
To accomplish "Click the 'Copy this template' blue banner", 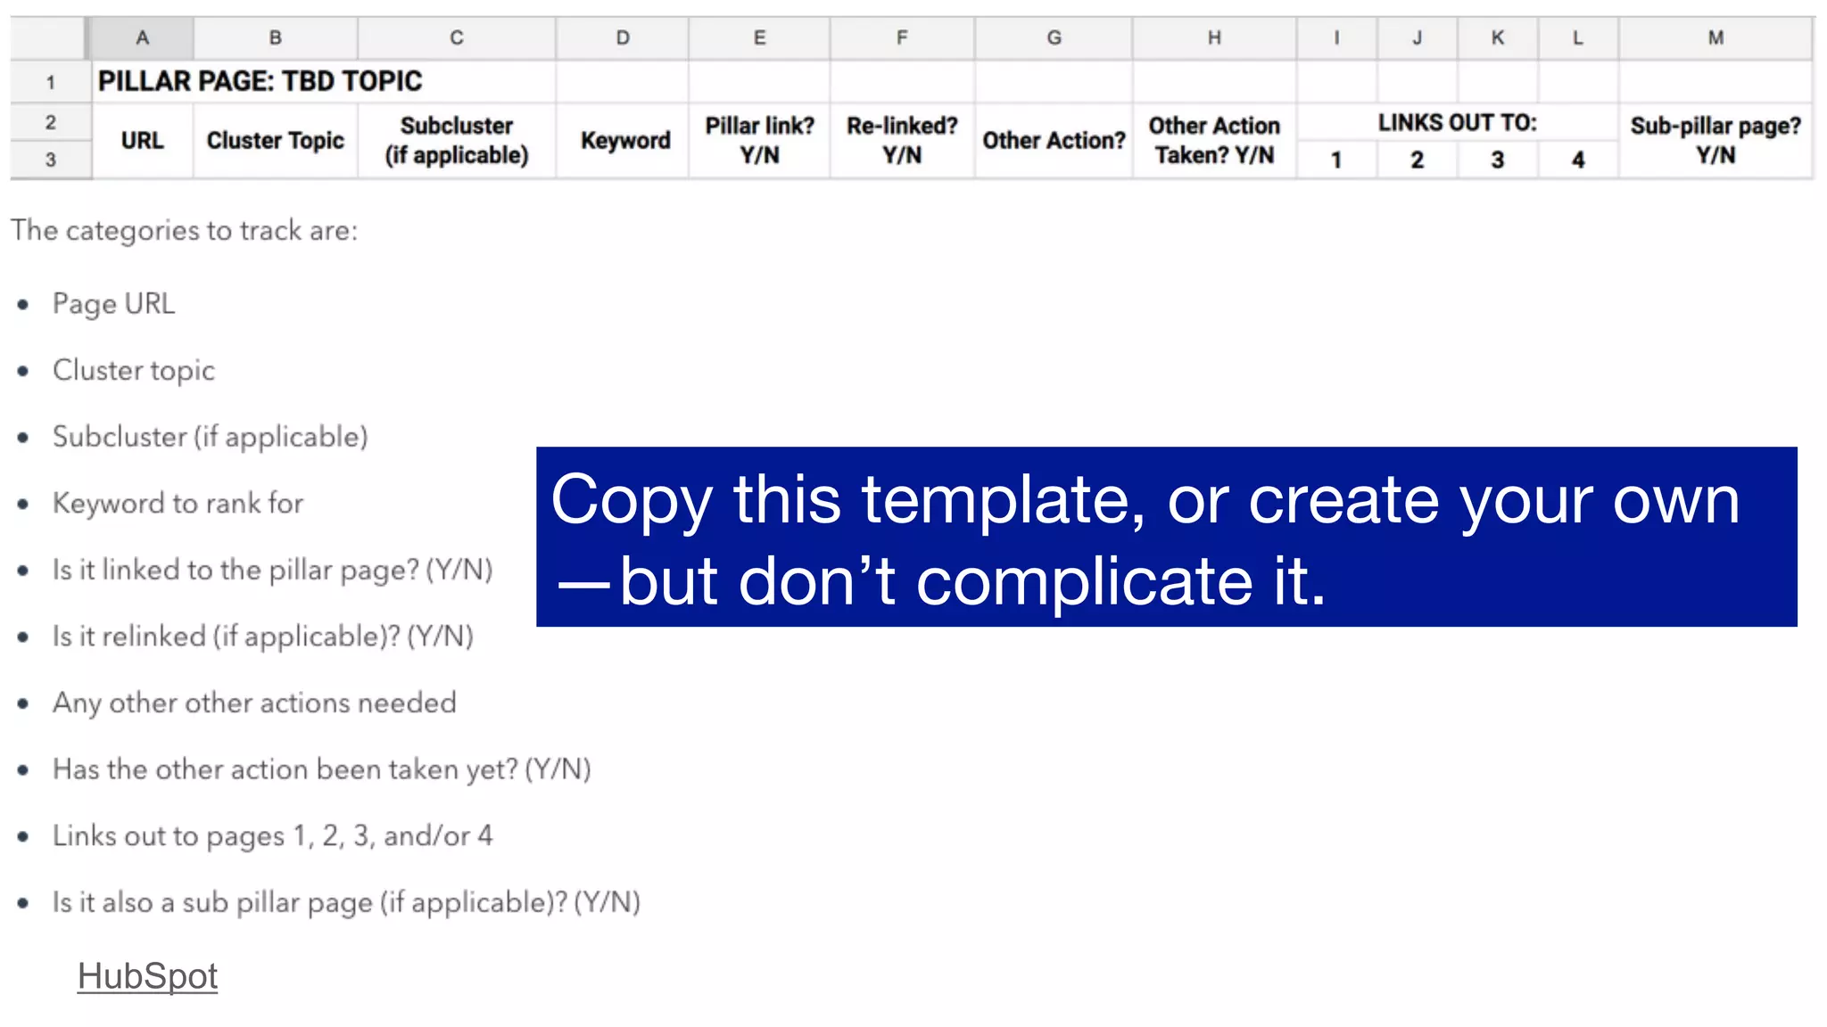I will pyautogui.click(x=1167, y=537).
